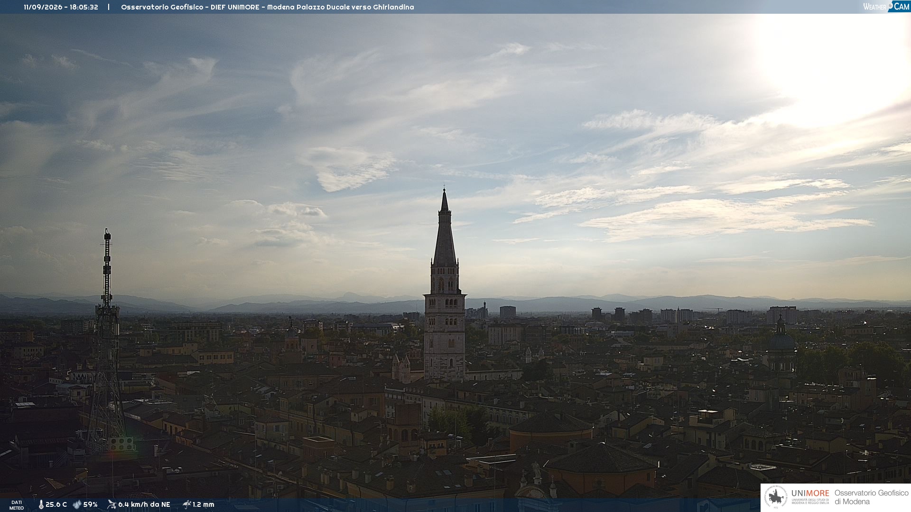Image resolution: width=911 pixels, height=512 pixels.
Task: Click the thermometer temperature icon
Action: [x=41, y=505]
